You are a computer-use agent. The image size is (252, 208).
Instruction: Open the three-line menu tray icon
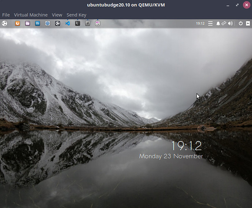(210, 23)
